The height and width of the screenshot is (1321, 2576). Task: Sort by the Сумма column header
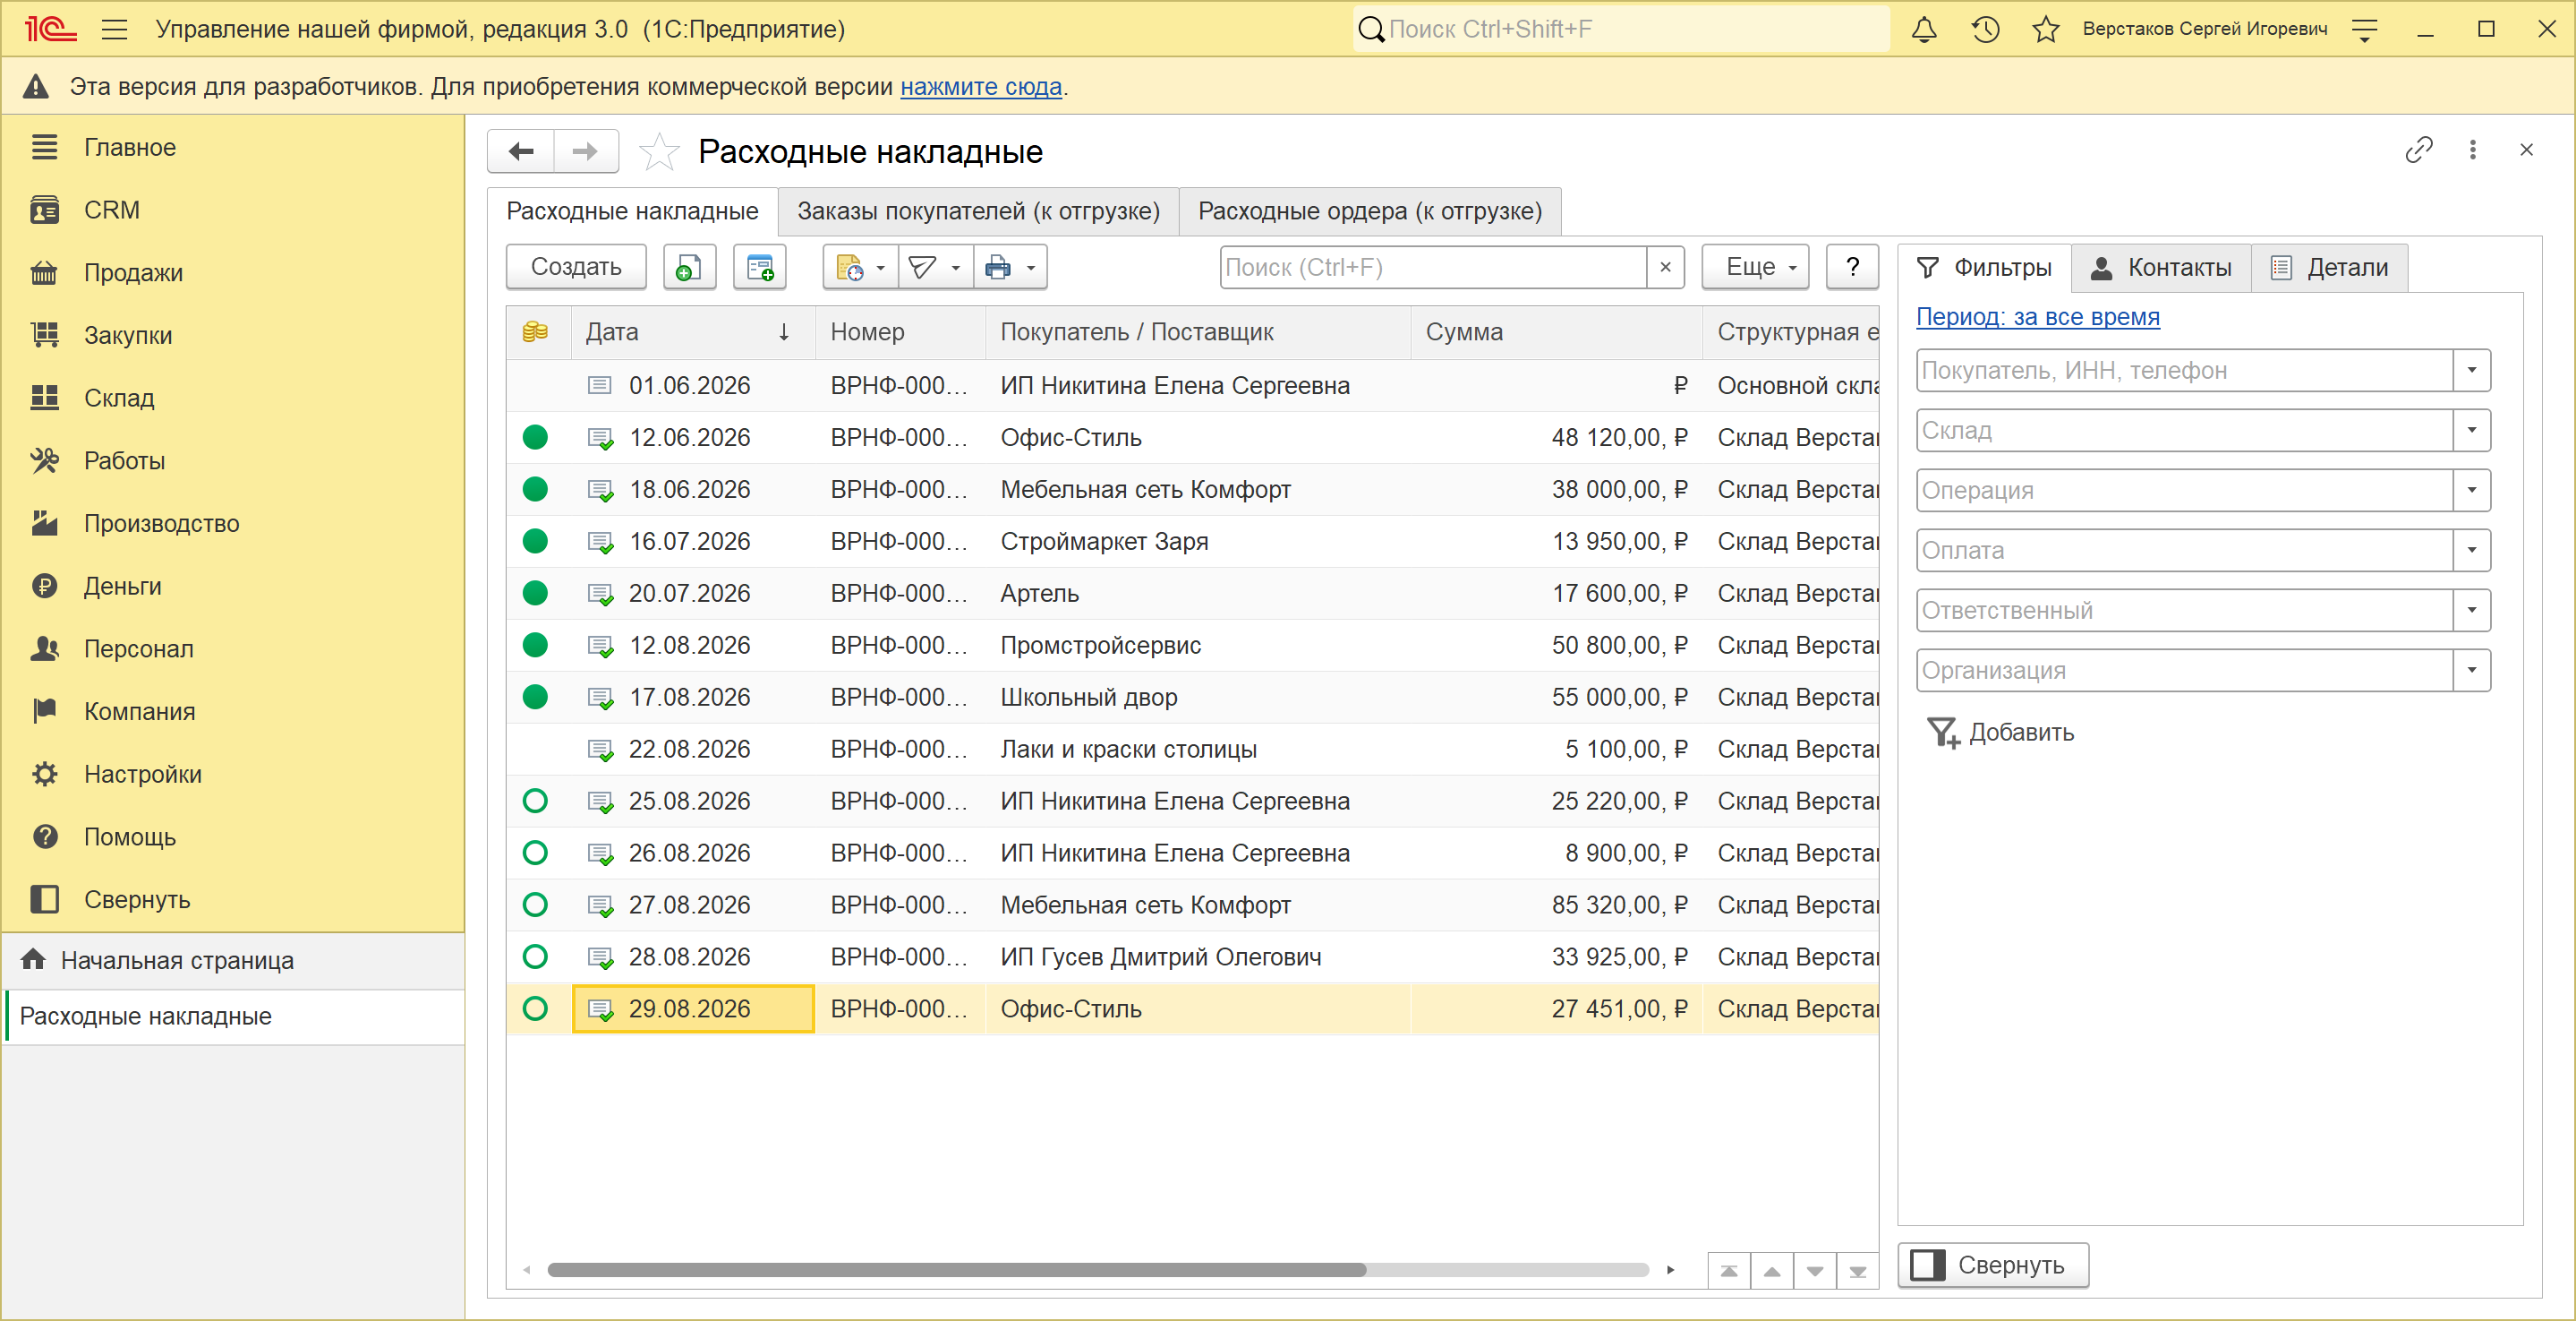click(1557, 332)
